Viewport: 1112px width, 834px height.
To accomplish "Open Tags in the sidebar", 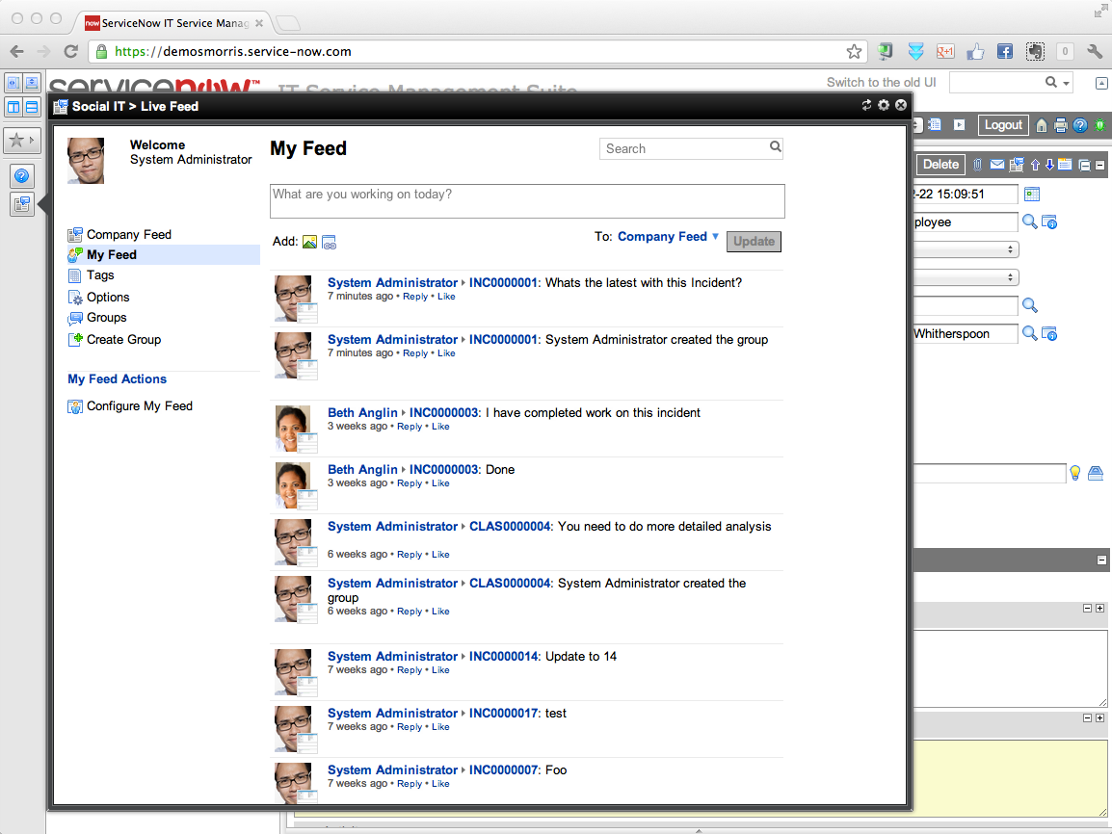I will point(100,274).
